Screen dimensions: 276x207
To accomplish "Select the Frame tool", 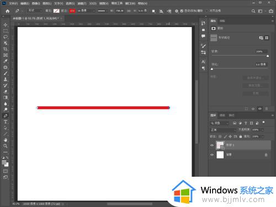I will 6,55.
